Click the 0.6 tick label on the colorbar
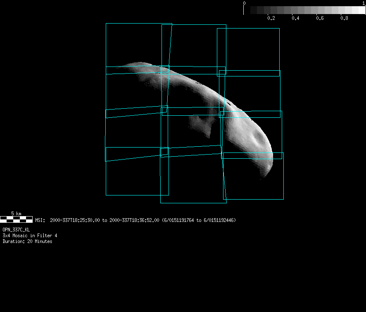 pyautogui.click(x=320, y=19)
